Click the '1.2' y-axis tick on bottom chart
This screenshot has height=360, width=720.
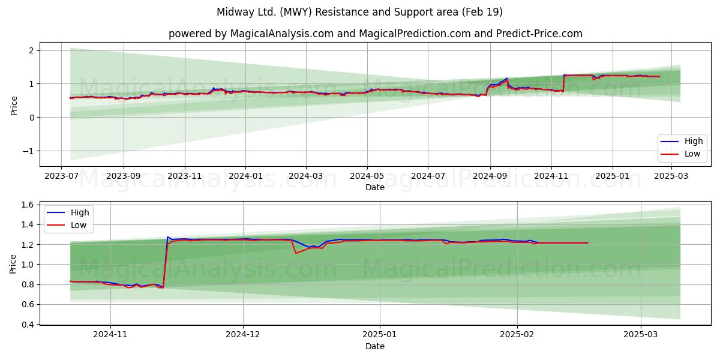29,245
